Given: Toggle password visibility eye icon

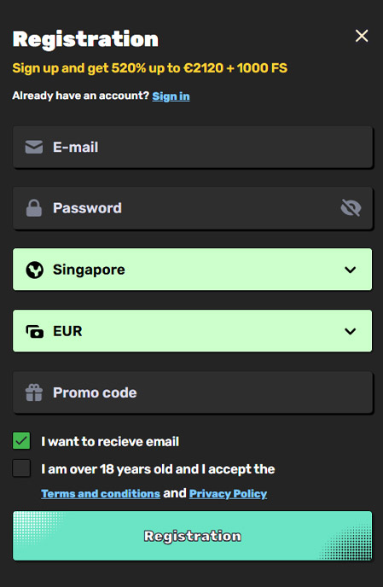Looking at the screenshot, I should click(x=351, y=208).
